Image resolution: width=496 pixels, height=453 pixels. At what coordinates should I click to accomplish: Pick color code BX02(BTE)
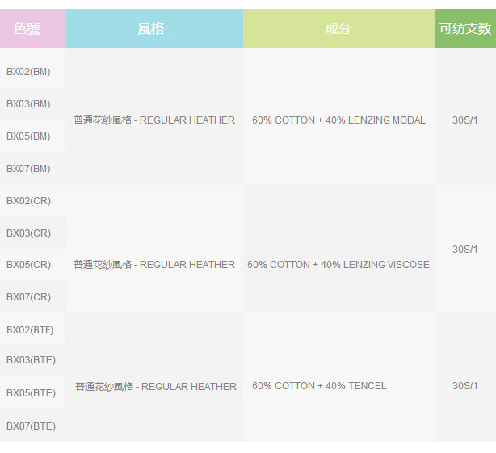31,329
